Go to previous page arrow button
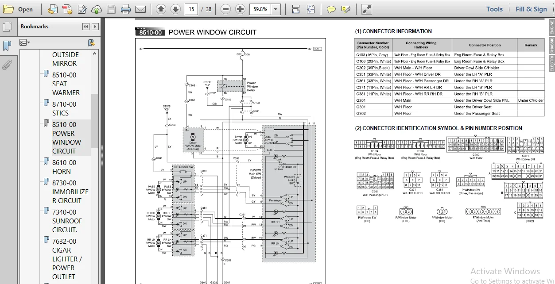 [x=161, y=9]
